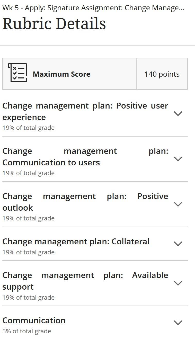The height and width of the screenshot is (339, 195).
Task: Select Change management plan: Available support heading
Action: (x=85, y=281)
